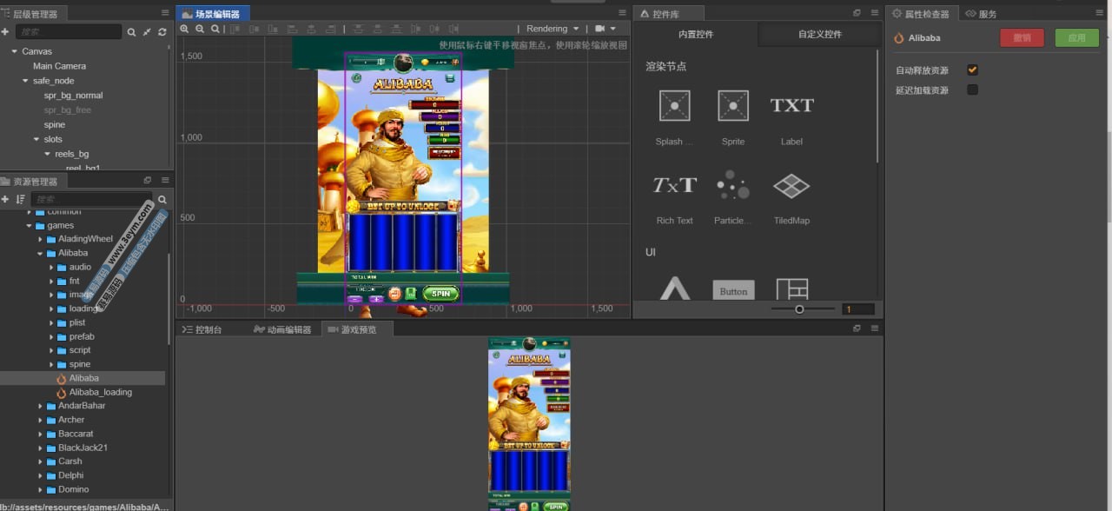
Task: Disable the 自动释放资源 checkbox
Action: (x=972, y=70)
